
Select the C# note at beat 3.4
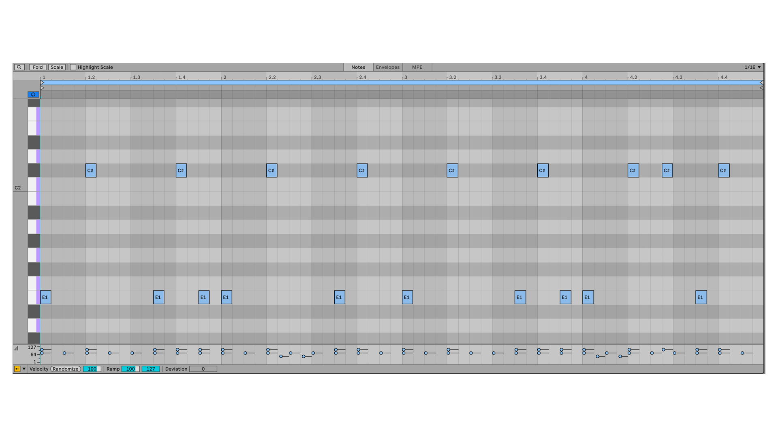click(x=543, y=170)
